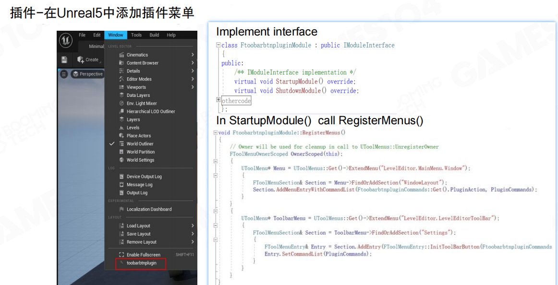
Task: Click the Localization Dashboard flag icon
Action: point(121,209)
